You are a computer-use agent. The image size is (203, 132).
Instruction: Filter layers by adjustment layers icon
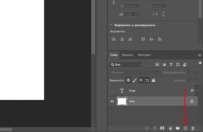point(164,64)
